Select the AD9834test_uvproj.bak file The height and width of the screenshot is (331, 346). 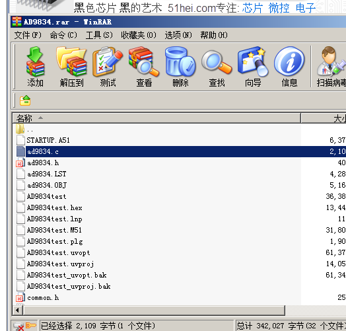click(69, 286)
